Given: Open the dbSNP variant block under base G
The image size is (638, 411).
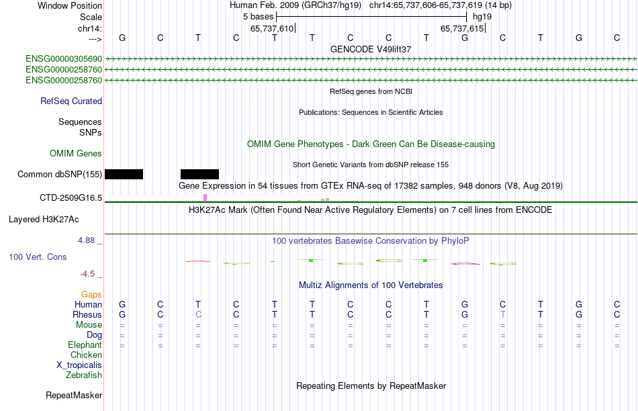Looking at the screenshot, I should pyautogui.click(x=124, y=174).
